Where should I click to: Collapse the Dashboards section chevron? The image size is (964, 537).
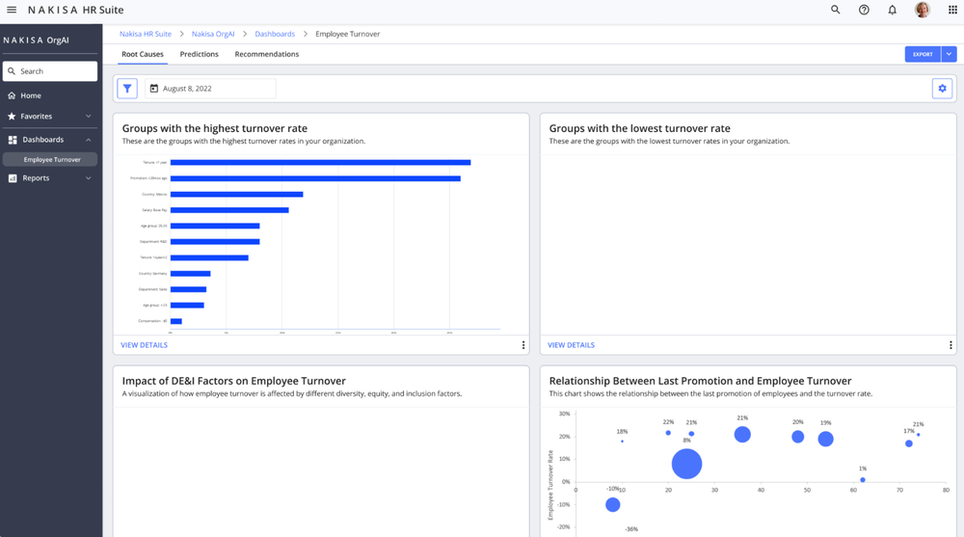point(88,140)
